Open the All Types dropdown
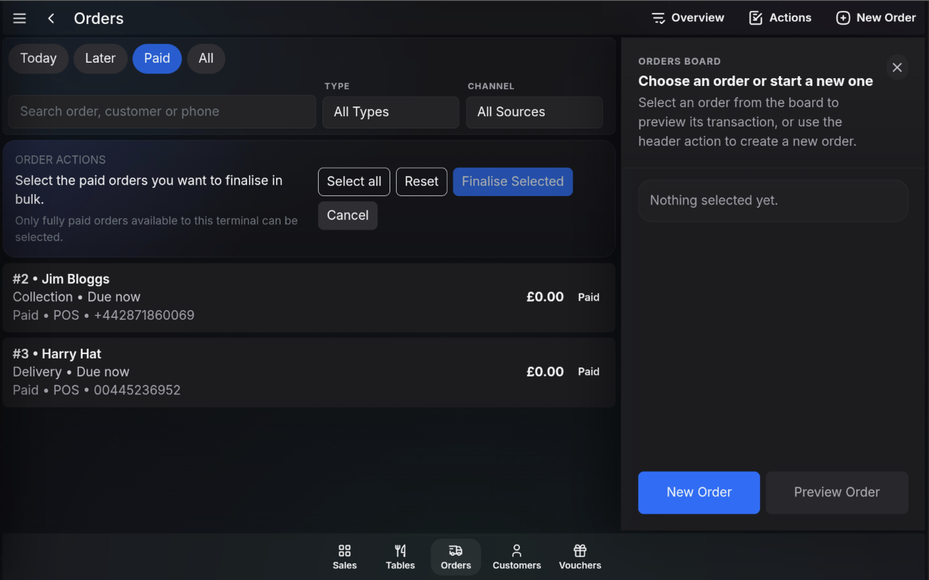The height and width of the screenshot is (580, 929). point(391,112)
